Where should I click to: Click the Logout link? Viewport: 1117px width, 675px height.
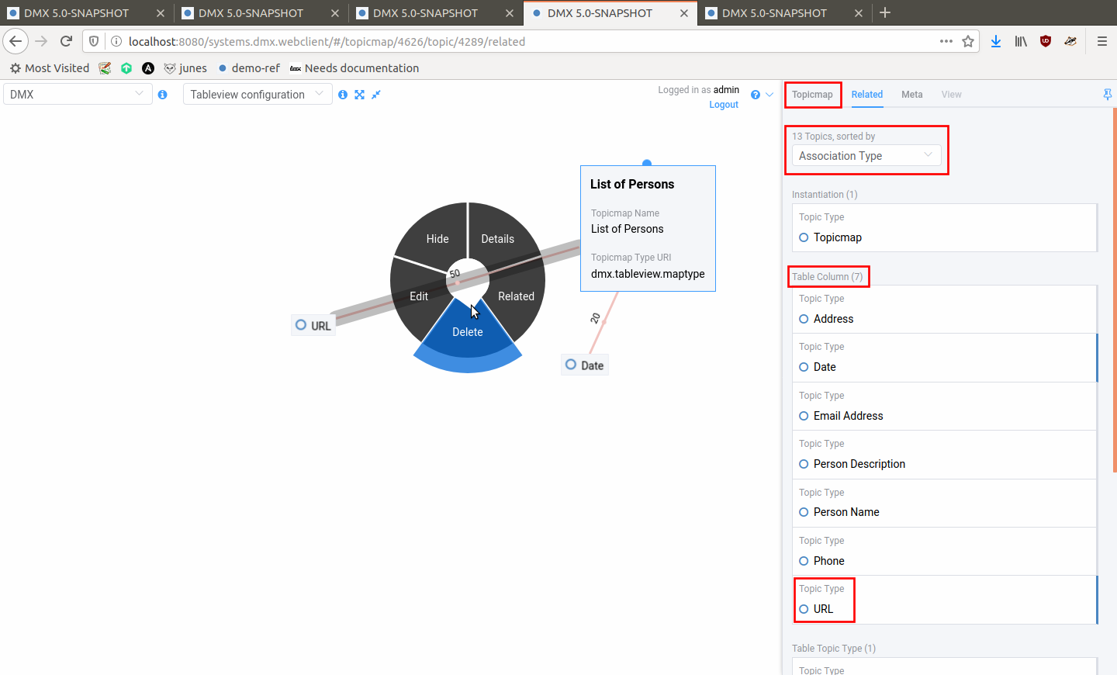click(723, 105)
